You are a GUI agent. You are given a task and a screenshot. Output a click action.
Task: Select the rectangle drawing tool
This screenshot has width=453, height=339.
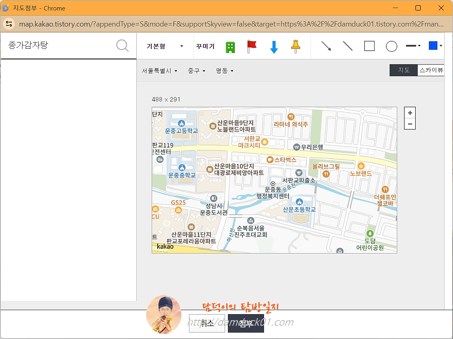[x=369, y=46]
